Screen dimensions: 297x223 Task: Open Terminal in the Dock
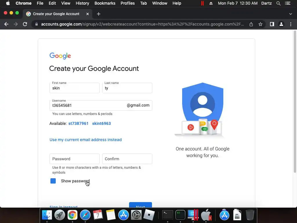coord(168,215)
